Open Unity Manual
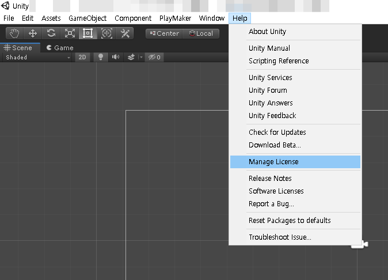Screen dimensions: 388x280 [295, 48]
